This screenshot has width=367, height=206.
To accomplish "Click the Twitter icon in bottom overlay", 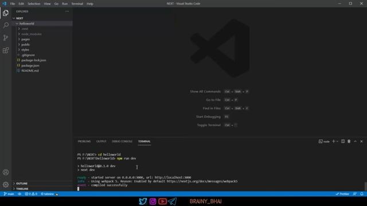I will click(143, 201).
